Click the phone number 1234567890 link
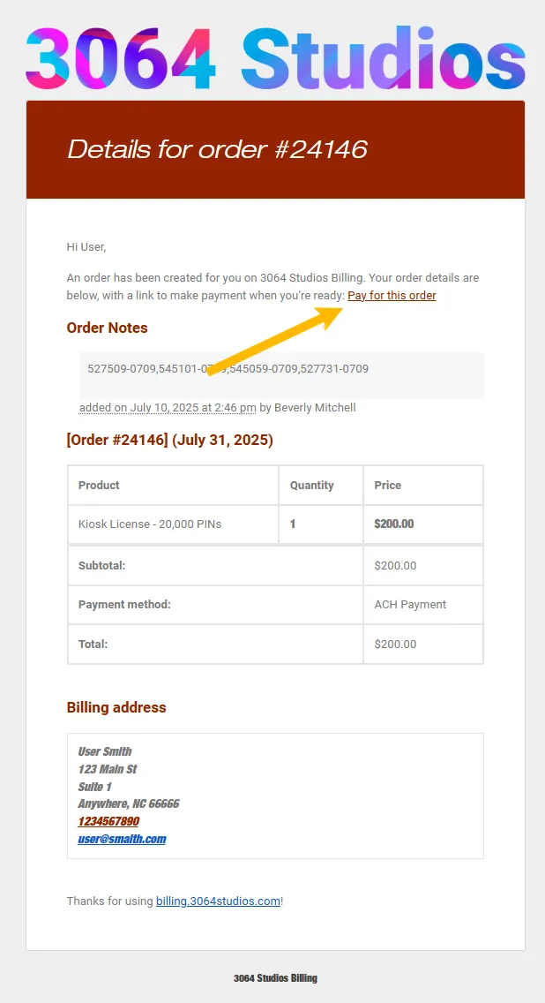 pyautogui.click(x=108, y=821)
